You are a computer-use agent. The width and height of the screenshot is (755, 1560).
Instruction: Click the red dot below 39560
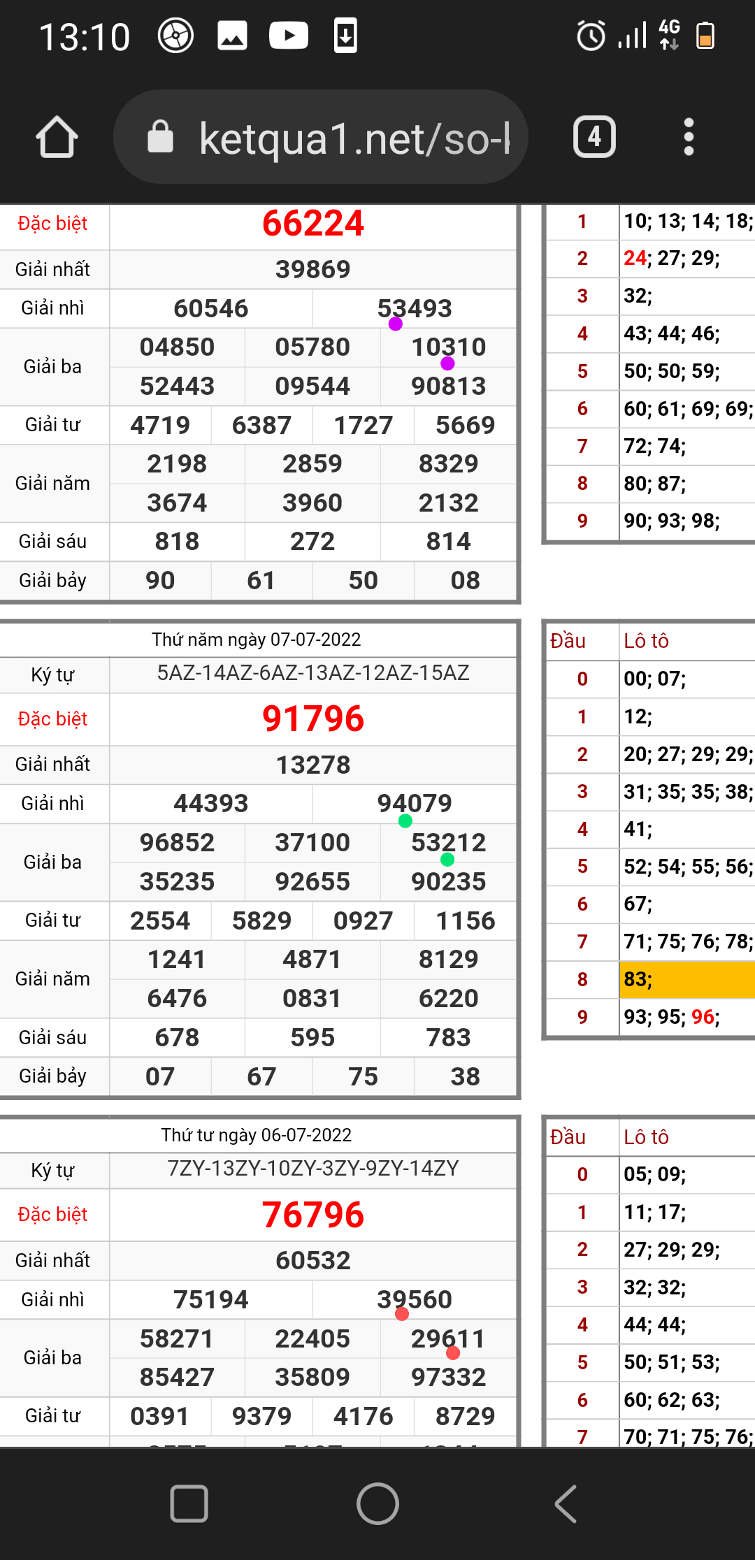(402, 1314)
